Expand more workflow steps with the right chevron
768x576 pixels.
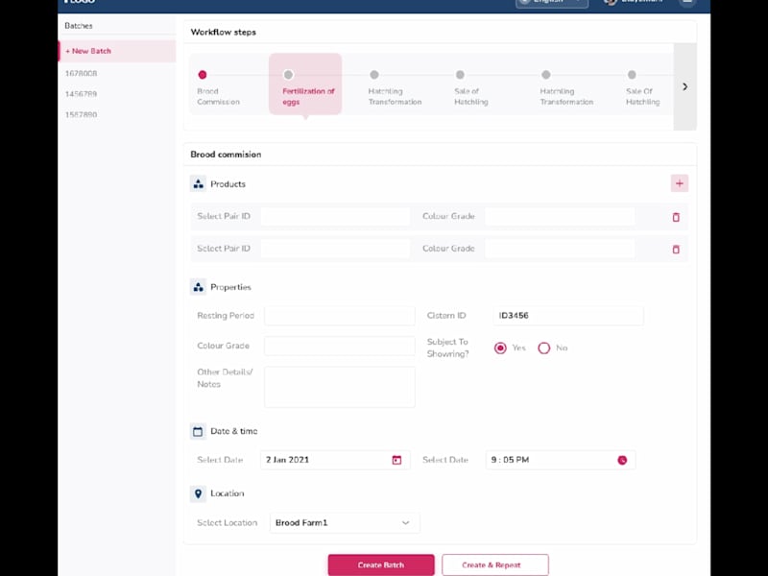pyautogui.click(x=684, y=85)
